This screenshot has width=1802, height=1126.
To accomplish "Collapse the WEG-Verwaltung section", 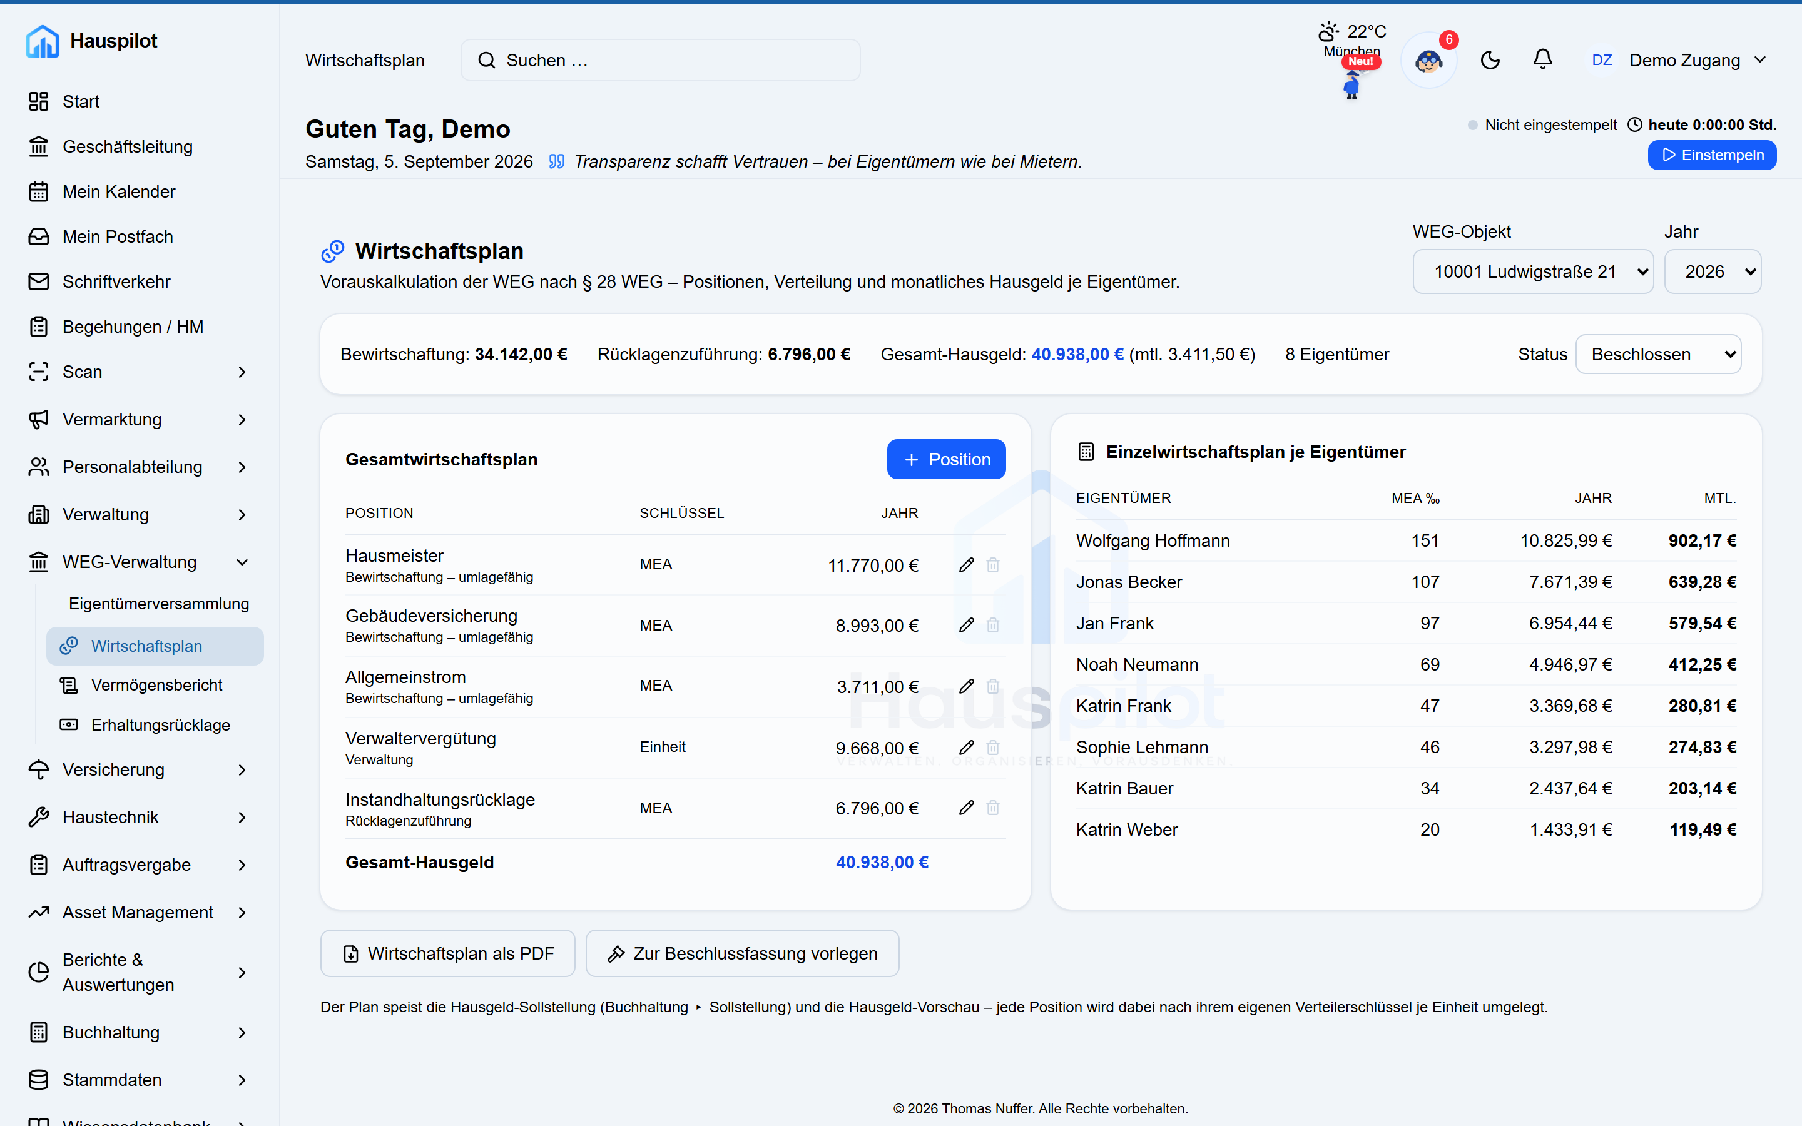I will [x=138, y=562].
